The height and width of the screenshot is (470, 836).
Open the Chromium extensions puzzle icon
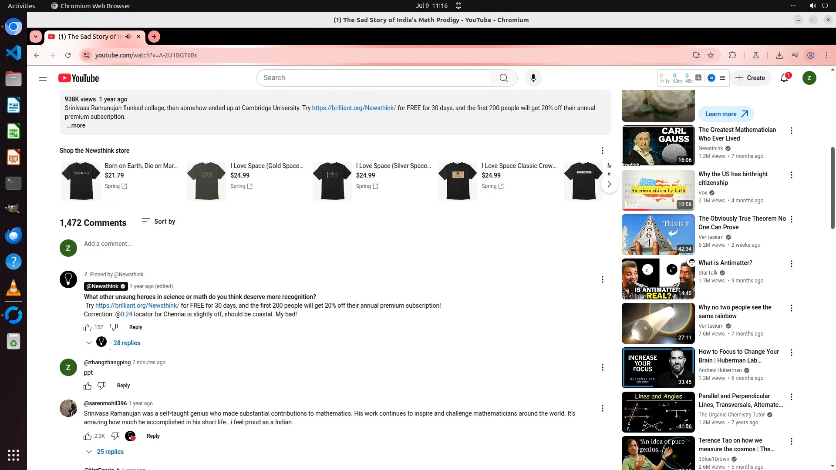tap(732, 55)
